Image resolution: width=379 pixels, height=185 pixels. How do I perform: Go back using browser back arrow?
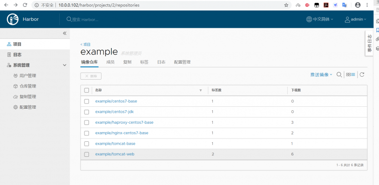6,5
